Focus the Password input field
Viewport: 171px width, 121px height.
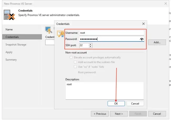point(109,39)
